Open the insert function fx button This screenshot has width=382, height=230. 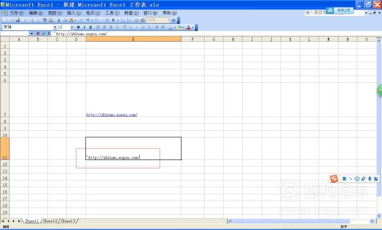click(x=49, y=33)
